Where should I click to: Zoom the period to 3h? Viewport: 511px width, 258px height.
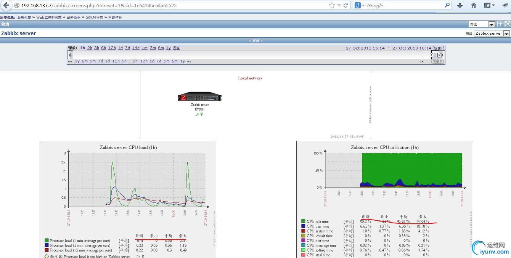tap(96, 48)
